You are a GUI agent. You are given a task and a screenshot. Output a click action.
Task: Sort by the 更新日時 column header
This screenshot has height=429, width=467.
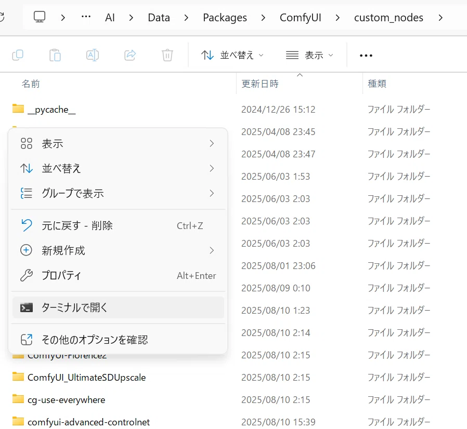[x=260, y=84]
